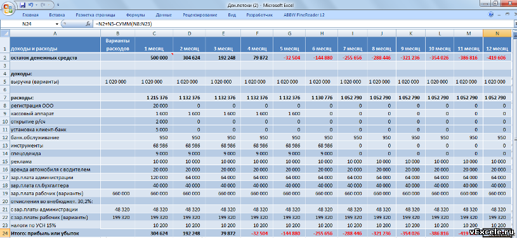Open the Разработчик ribbon tab

point(259,15)
